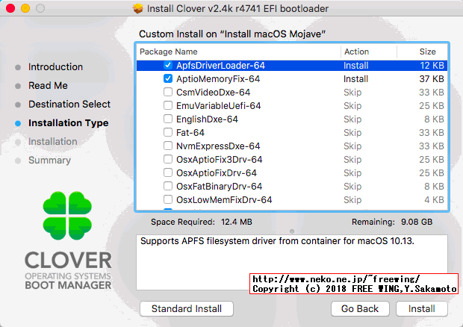The height and width of the screenshot is (327, 463).
Task: Click Skip action of CsmVideoDxe-64 row
Action: [352, 93]
